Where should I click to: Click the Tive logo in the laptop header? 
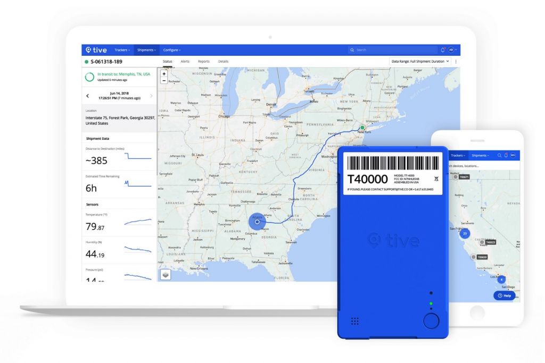pos(96,50)
